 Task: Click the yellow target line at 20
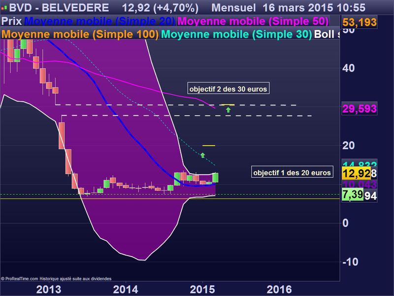pos(209,146)
